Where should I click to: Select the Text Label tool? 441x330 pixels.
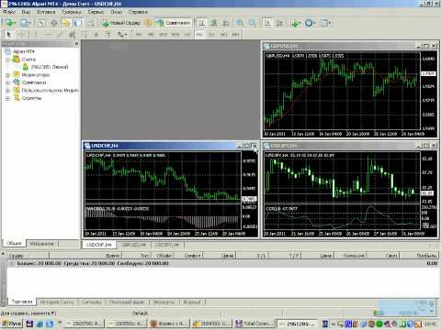click(108, 34)
